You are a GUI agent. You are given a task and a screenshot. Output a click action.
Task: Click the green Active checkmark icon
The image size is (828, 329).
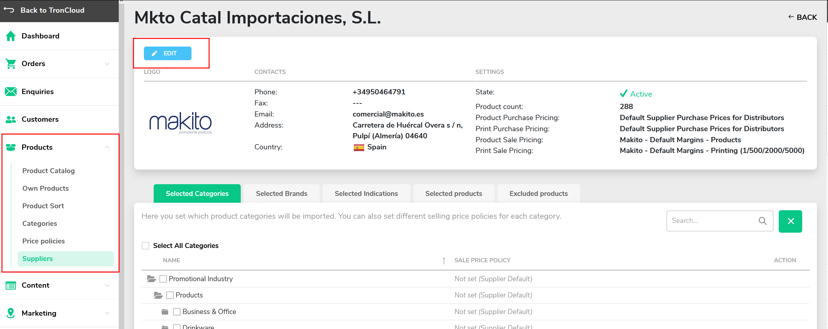[x=623, y=93]
